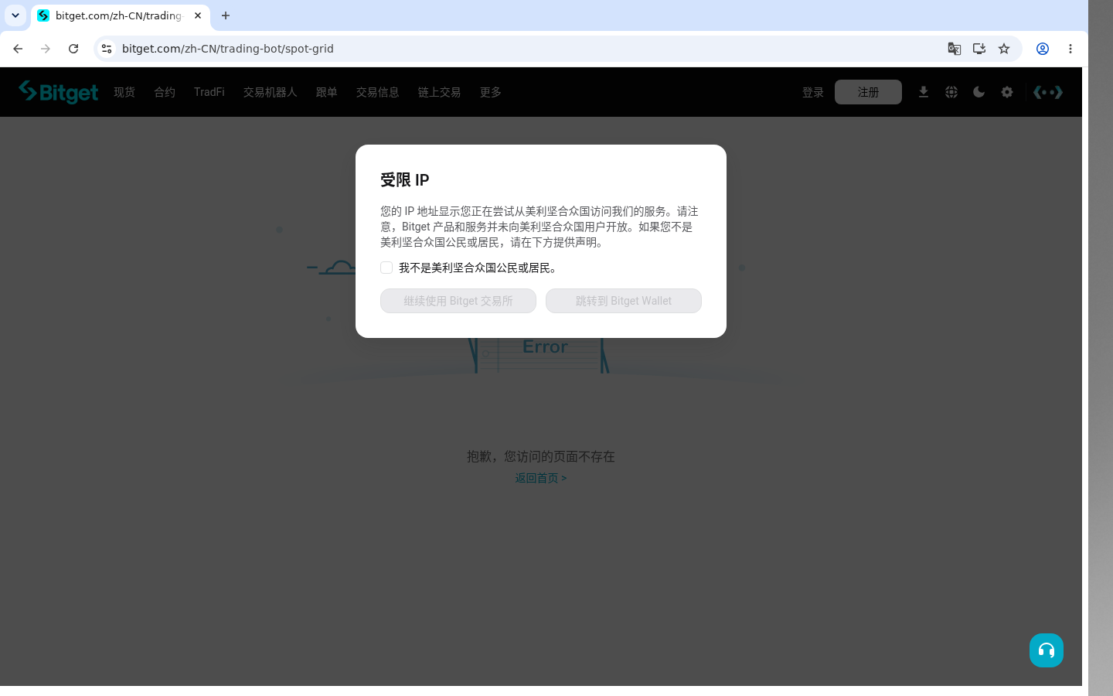Click the 注册 button
The height and width of the screenshot is (696, 1113).
click(868, 92)
